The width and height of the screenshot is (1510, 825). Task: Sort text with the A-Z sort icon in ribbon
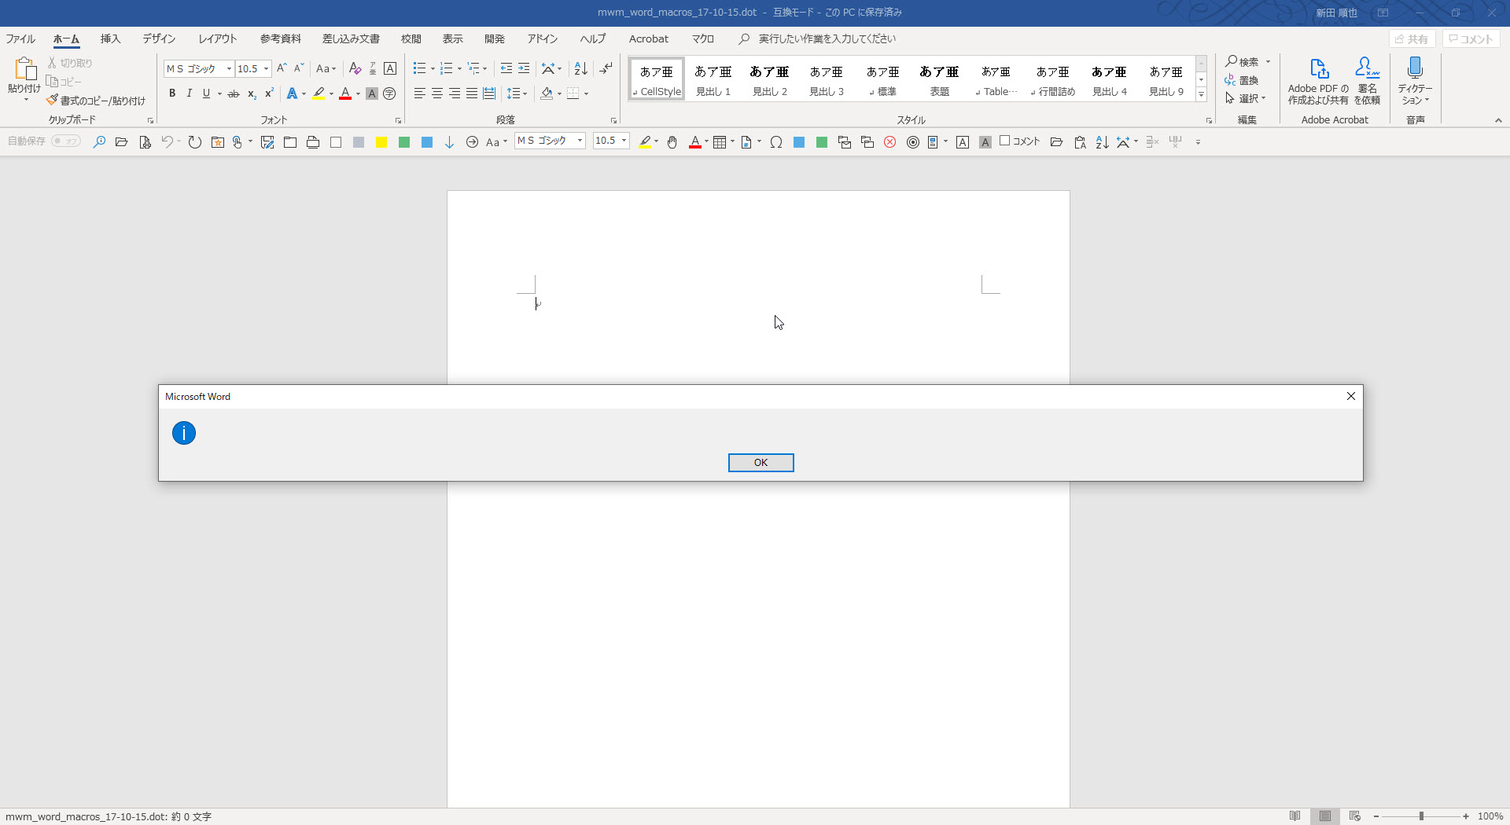pos(580,68)
